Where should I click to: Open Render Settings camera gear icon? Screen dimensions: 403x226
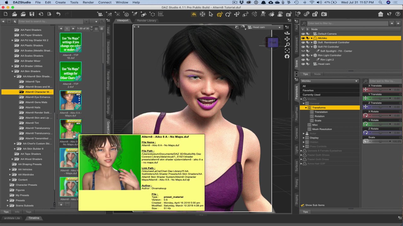(315, 14)
